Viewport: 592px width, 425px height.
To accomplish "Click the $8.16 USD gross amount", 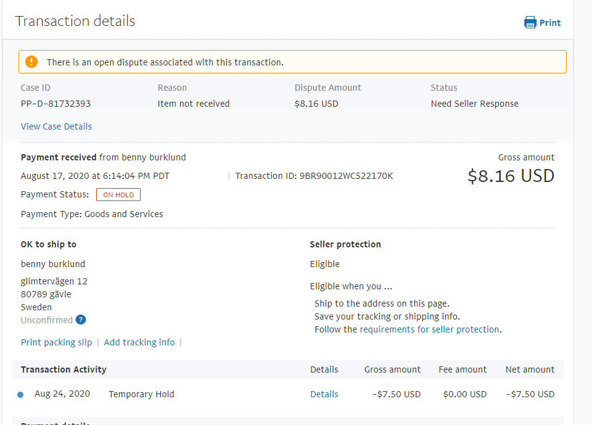I will click(x=511, y=176).
